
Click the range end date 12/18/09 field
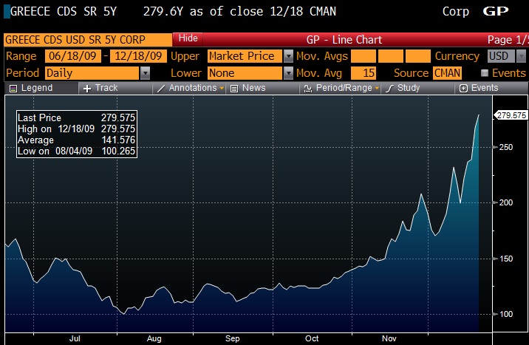point(138,56)
